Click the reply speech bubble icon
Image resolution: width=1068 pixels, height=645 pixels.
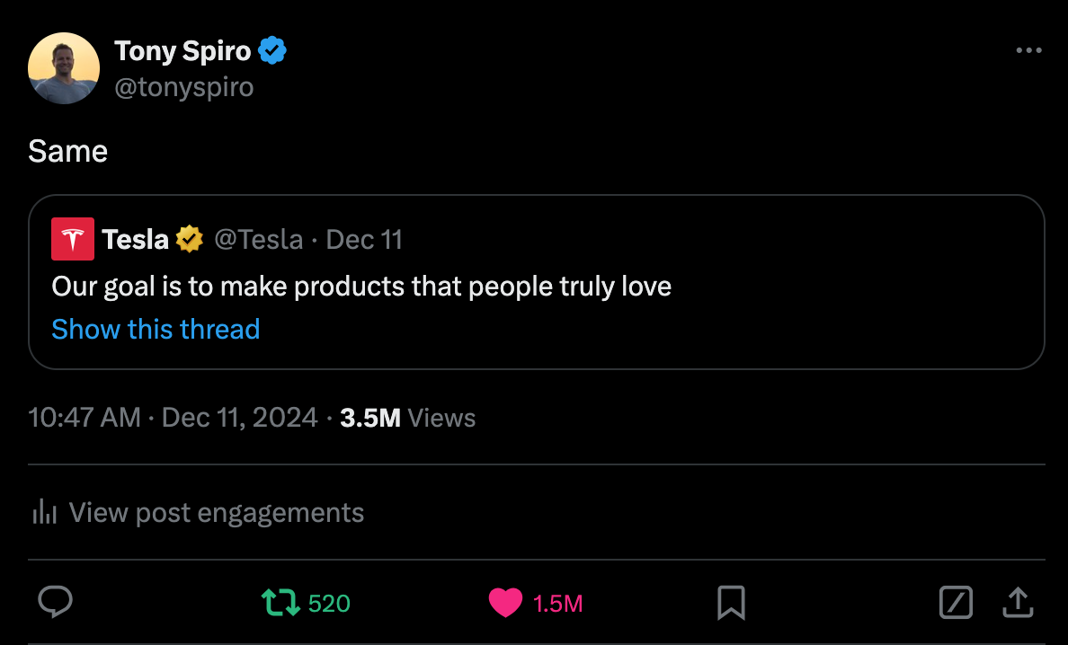56,603
